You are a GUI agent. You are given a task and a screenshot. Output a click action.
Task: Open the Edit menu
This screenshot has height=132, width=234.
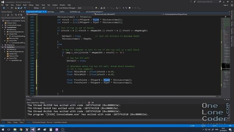7,5
